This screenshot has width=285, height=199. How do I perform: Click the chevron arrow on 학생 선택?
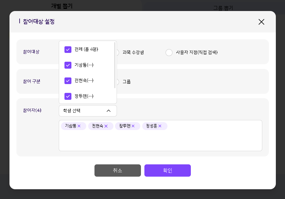coord(108,111)
